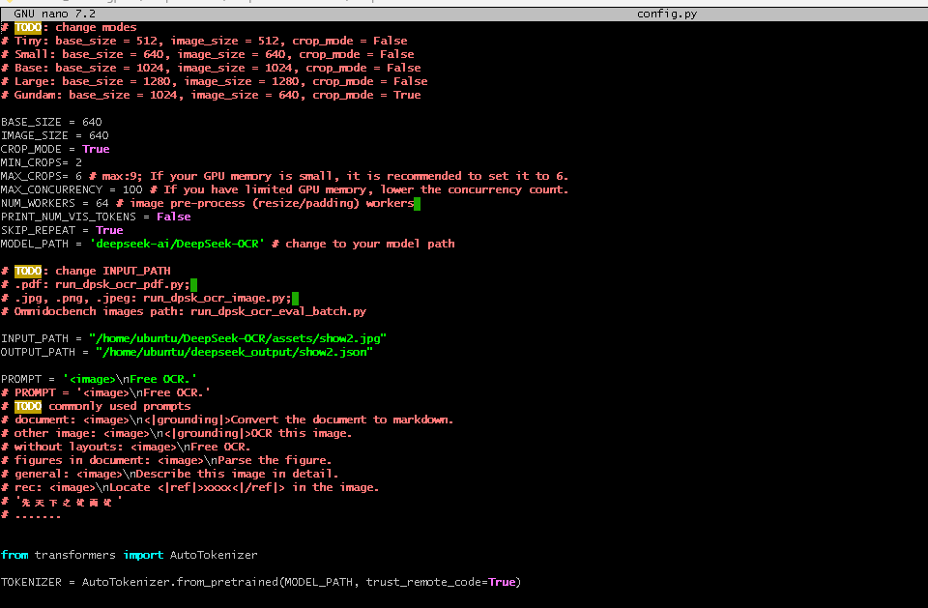Click the MAX_CONCURRENCY value 100

click(x=132, y=189)
